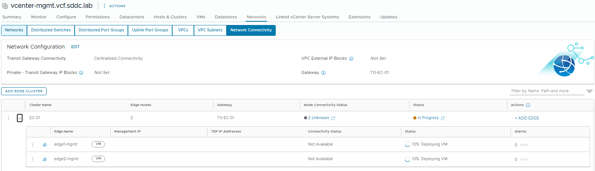Click info icon beside Gateway label
This screenshot has width=595, height=171.
tap(323, 73)
